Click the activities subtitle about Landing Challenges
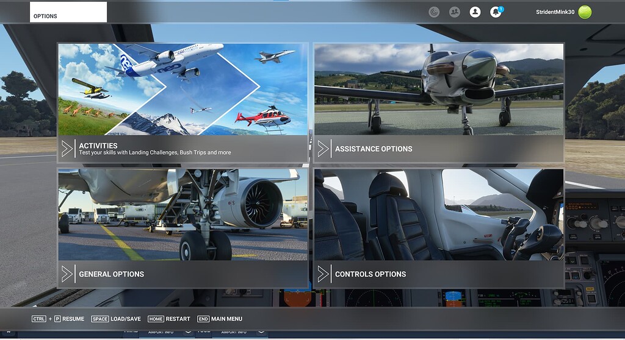Image resolution: width=625 pixels, height=340 pixels. tap(154, 152)
